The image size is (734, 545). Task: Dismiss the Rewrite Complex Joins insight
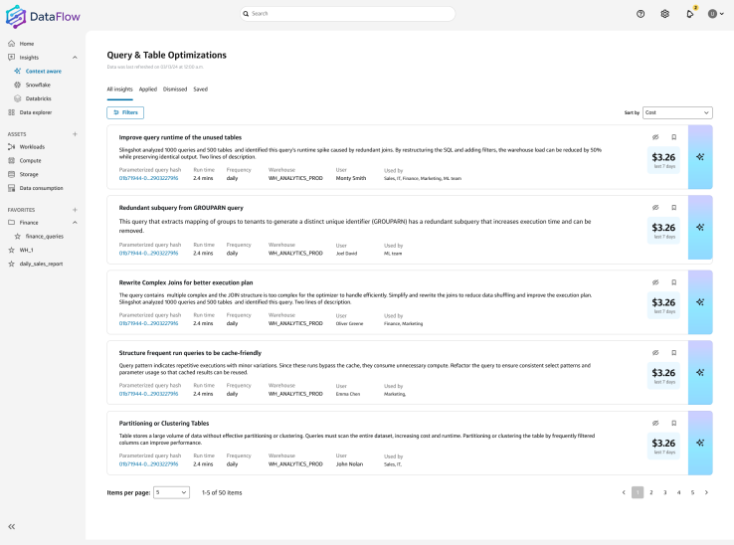click(655, 282)
